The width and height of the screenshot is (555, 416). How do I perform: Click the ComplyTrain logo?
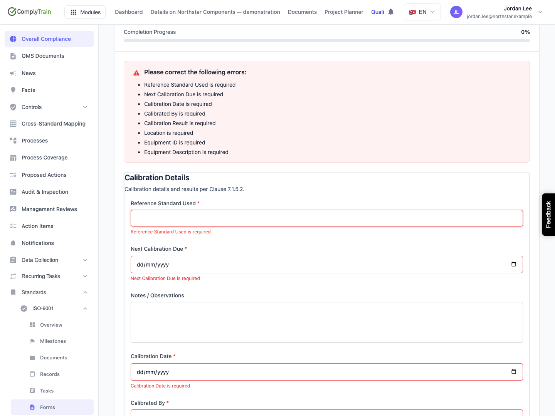[x=29, y=12]
